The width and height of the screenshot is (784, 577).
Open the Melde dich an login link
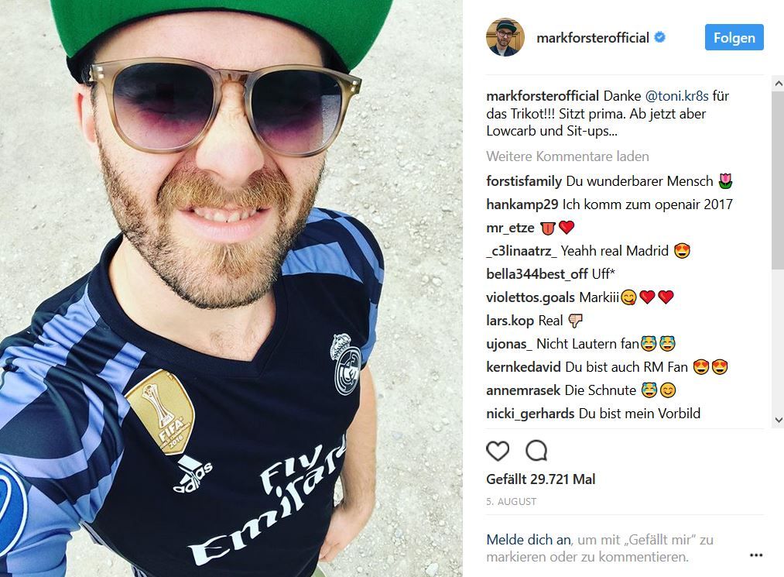click(529, 540)
